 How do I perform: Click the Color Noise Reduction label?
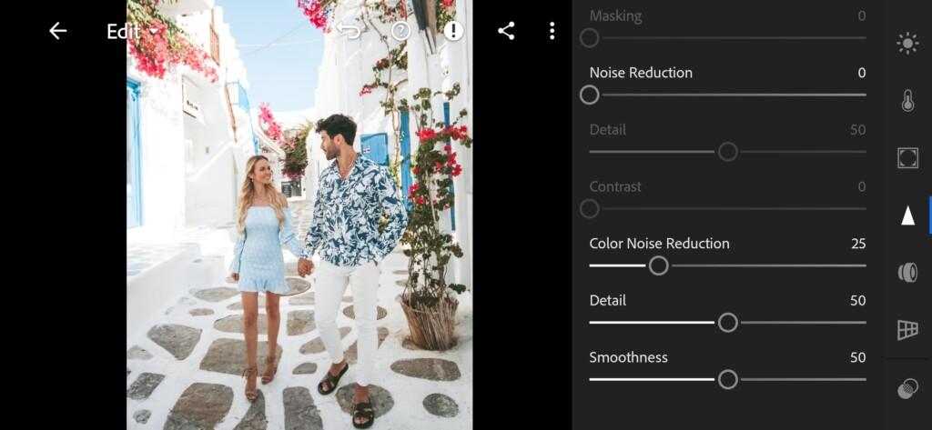659,244
